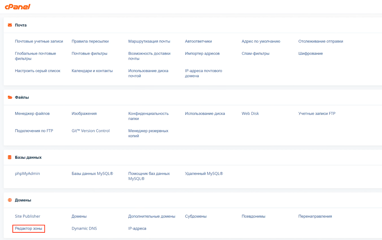
Task: Open Отслеживание отправки
Action: [x=321, y=41]
